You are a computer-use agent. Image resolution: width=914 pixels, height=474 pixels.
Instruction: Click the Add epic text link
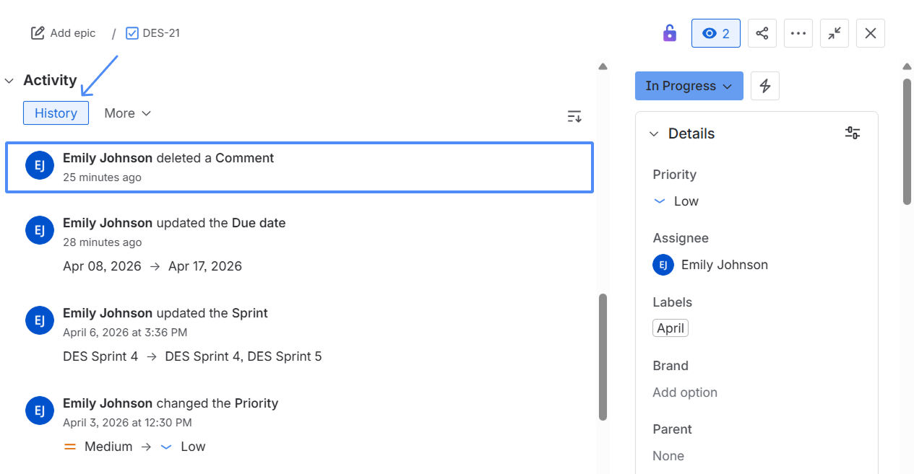tap(73, 33)
